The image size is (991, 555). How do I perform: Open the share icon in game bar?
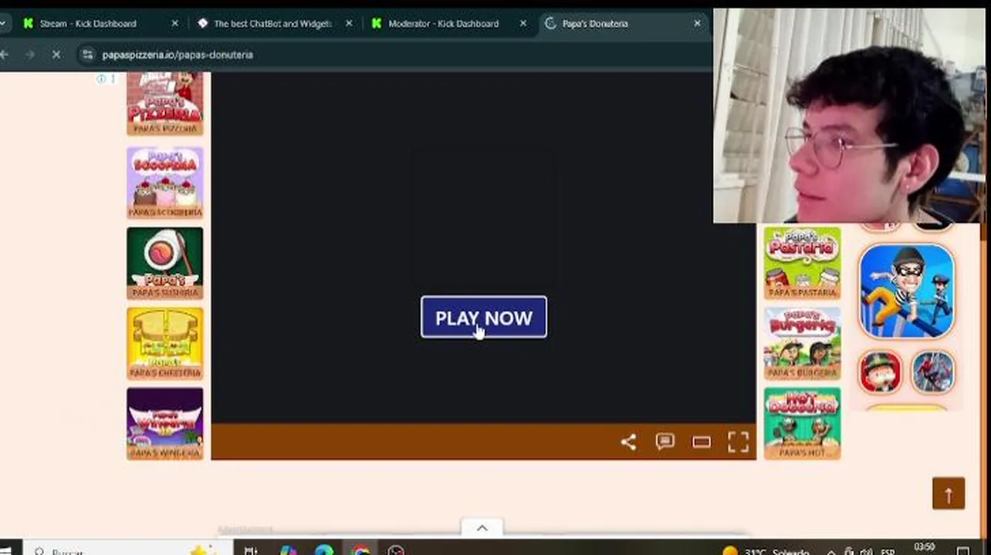click(628, 442)
